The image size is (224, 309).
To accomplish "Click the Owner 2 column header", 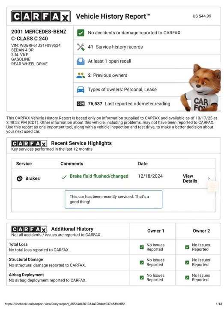I will pos(201,231).
